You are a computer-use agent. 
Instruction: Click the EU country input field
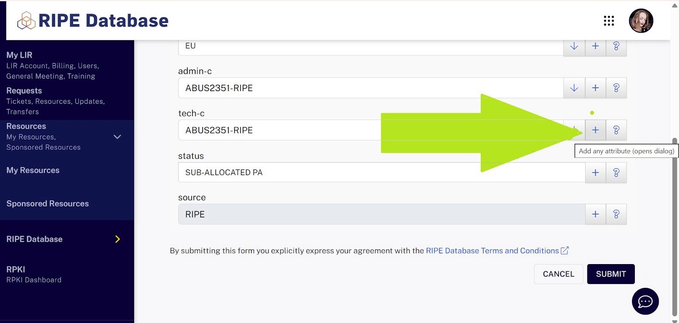click(370, 47)
